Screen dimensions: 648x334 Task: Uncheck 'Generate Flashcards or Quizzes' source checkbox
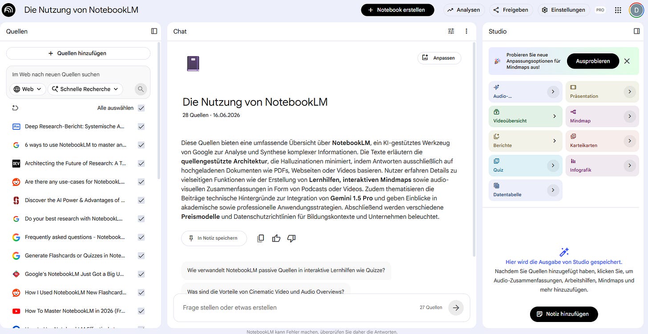point(141,256)
